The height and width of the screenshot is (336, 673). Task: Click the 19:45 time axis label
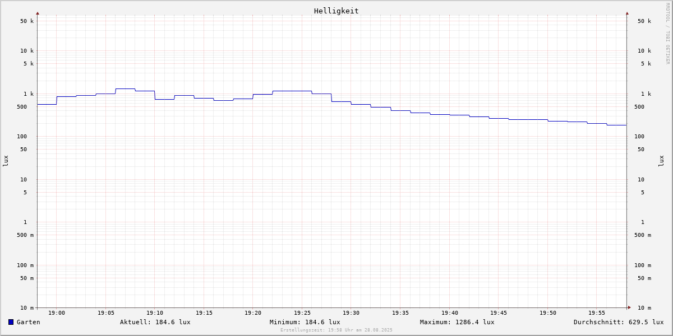(x=499, y=313)
